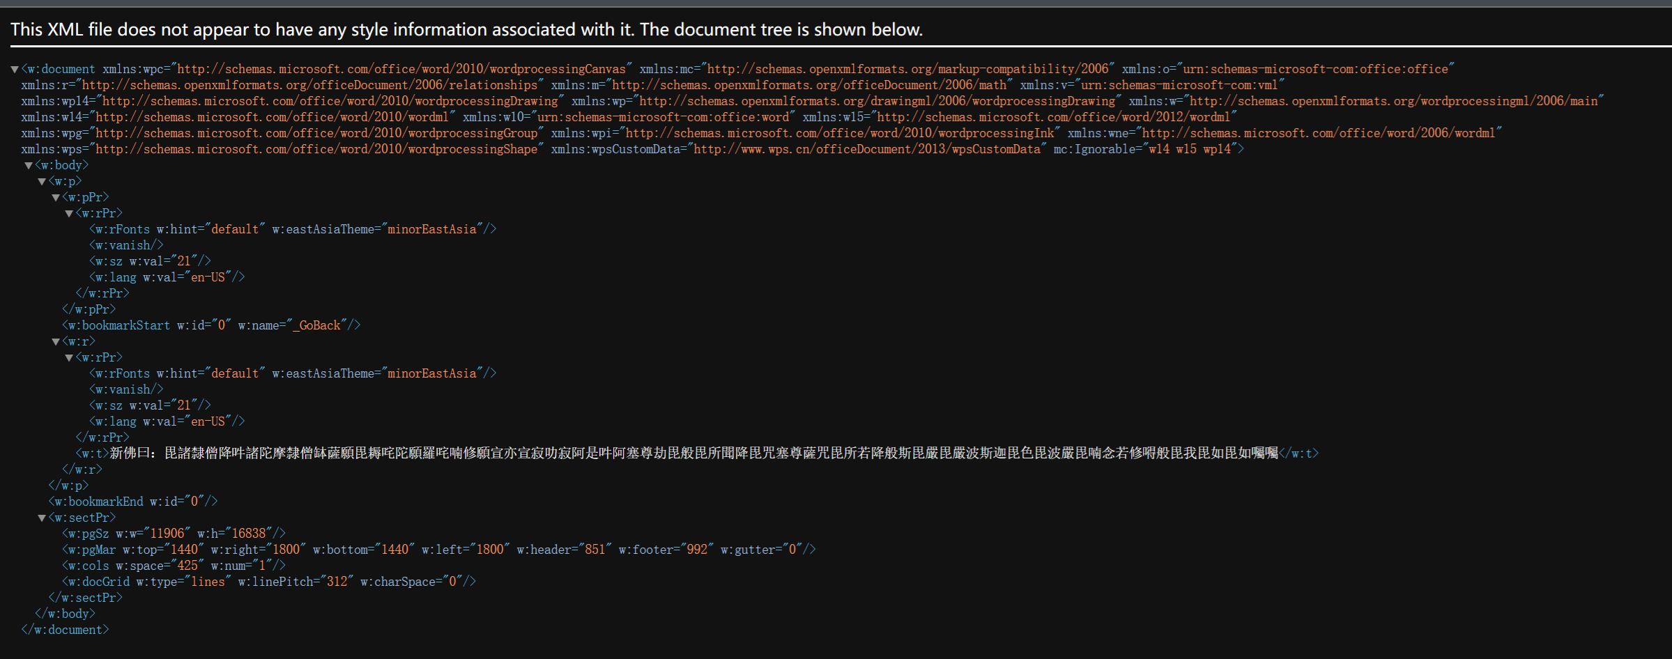Collapse the w:pPr node

point(56,198)
